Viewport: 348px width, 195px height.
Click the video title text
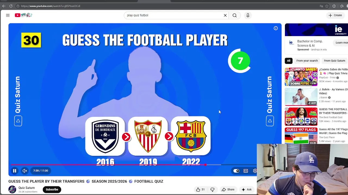click(86, 181)
